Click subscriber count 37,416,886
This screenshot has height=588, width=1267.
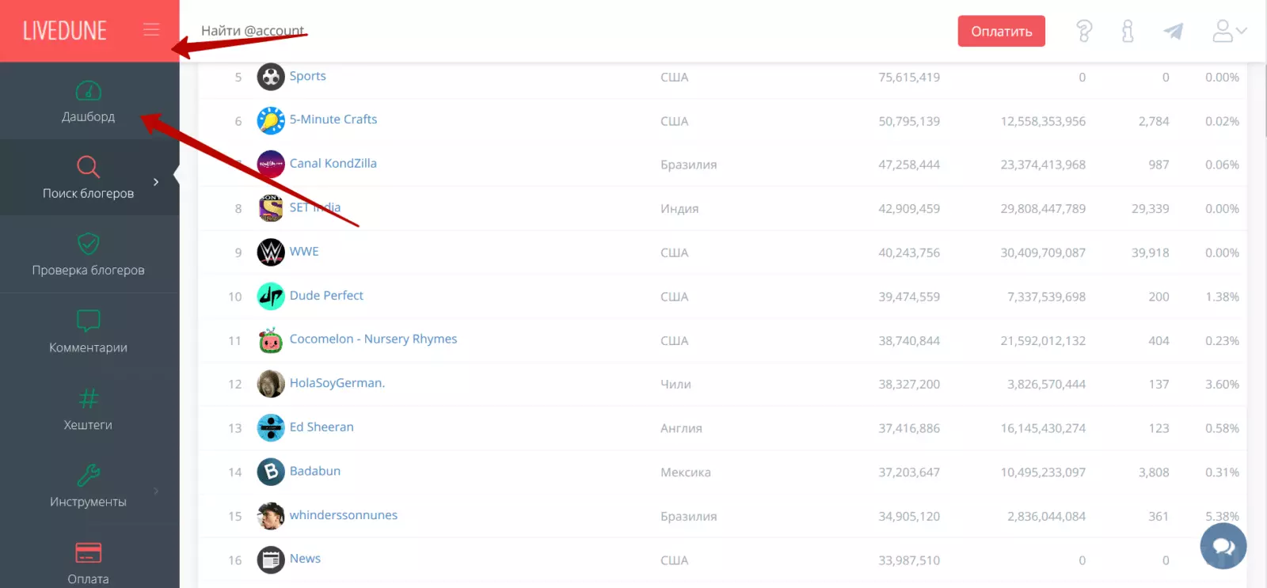909,428
